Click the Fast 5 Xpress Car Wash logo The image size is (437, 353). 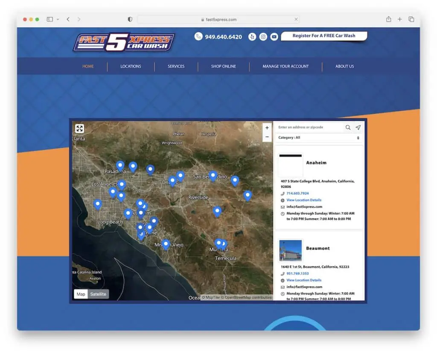click(124, 42)
